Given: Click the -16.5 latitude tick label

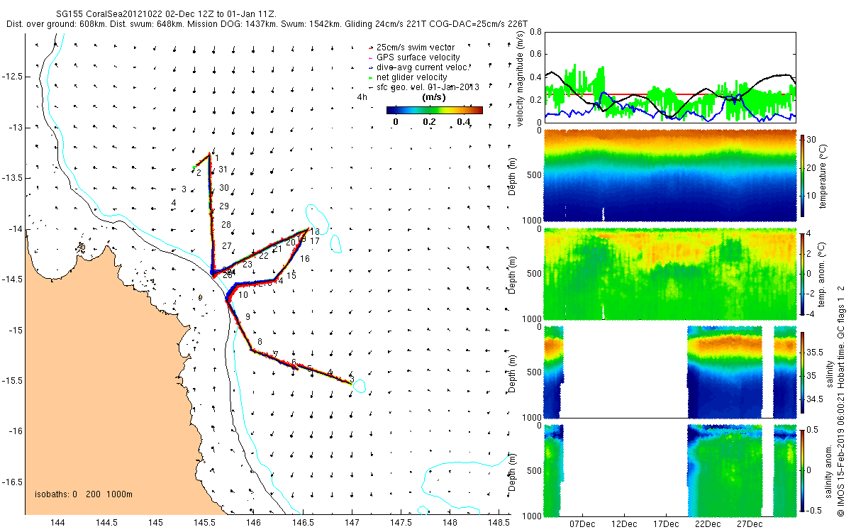Looking at the screenshot, I should (x=13, y=482).
